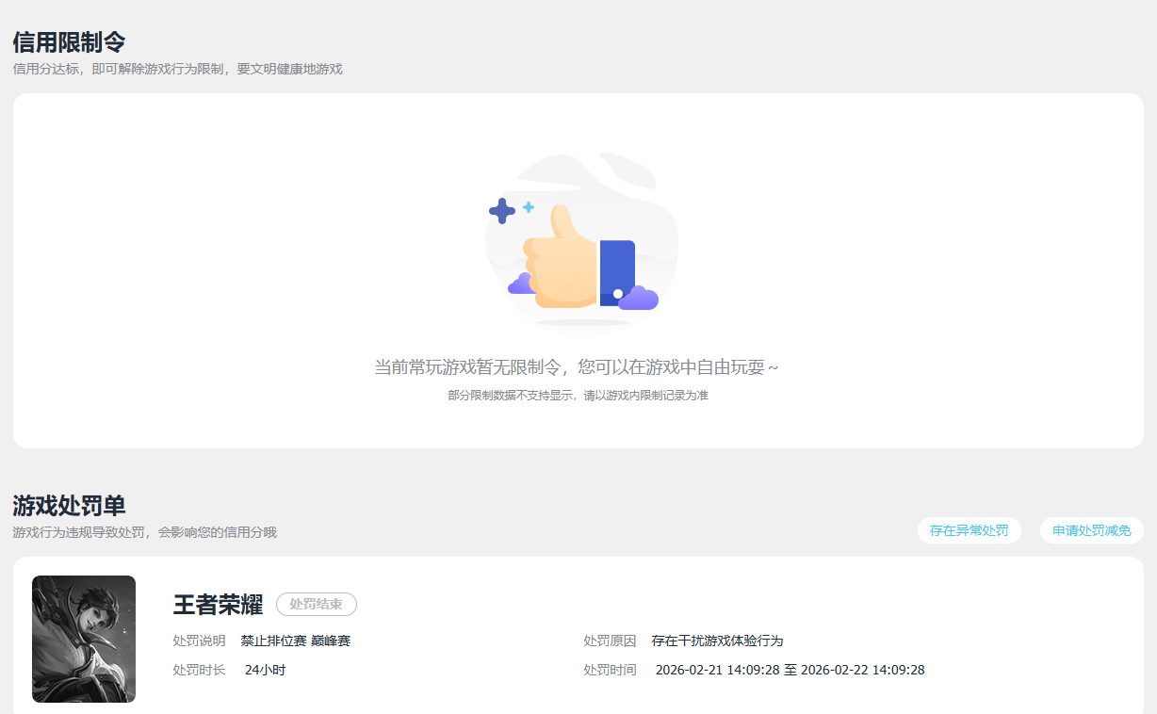Click the 处罚原因 label
Viewport: 1157px width, 714px height.
pos(610,641)
